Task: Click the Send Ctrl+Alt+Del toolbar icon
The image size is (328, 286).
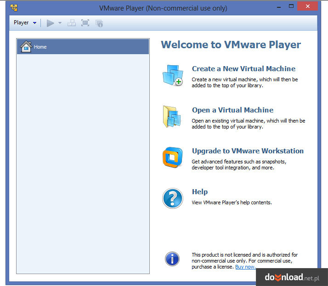Action: 72,23
